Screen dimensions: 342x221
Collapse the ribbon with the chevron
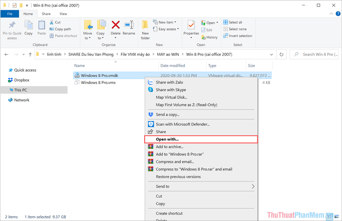point(331,14)
